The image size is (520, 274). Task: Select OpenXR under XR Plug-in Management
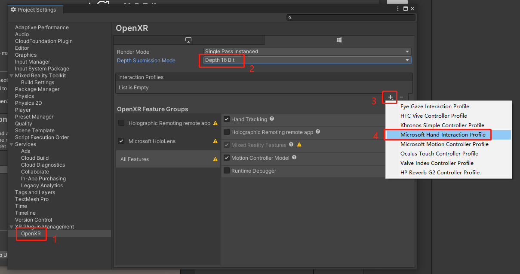(x=31, y=234)
